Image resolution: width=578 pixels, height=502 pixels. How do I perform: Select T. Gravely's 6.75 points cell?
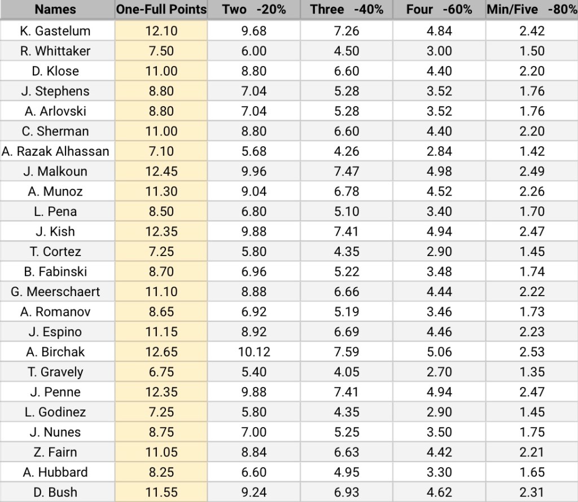[161, 372]
